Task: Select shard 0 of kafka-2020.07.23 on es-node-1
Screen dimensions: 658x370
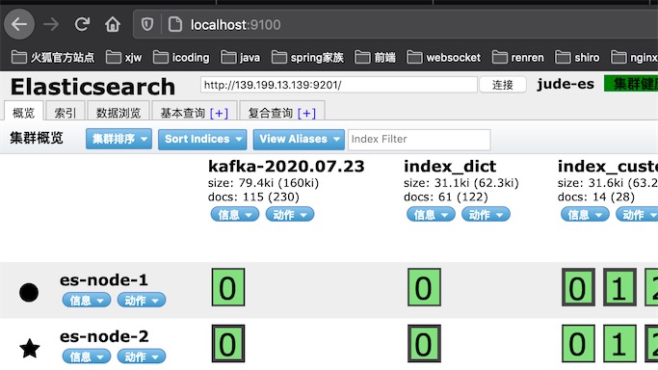Action: [228, 287]
